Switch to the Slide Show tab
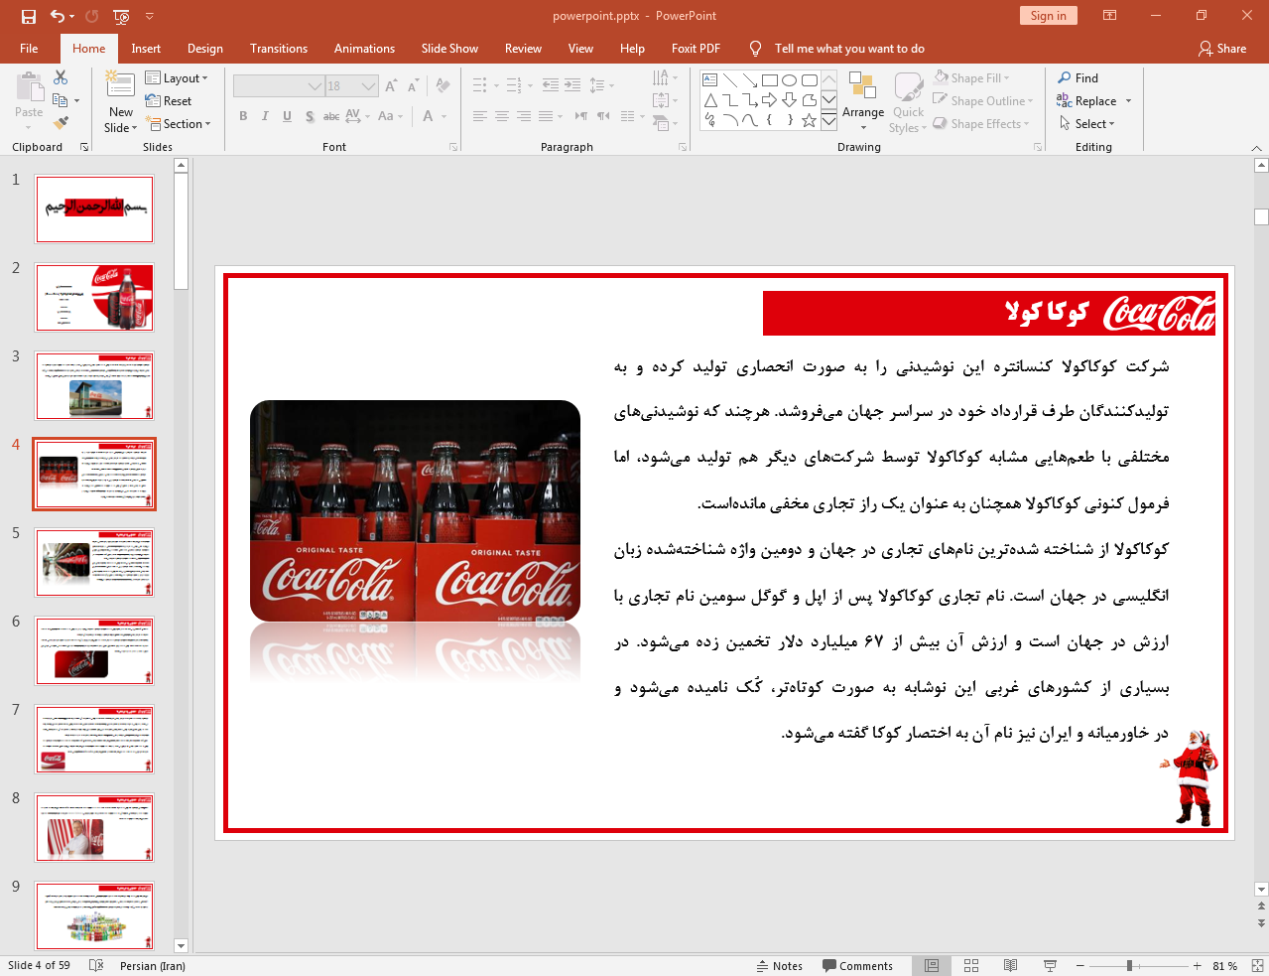The height and width of the screenshot is (976, 1269). 449,49
